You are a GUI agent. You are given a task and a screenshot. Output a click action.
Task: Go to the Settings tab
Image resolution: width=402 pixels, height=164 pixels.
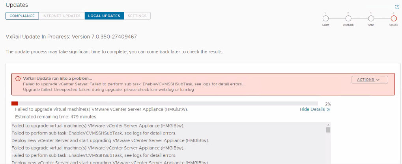[x=137, y=16]
